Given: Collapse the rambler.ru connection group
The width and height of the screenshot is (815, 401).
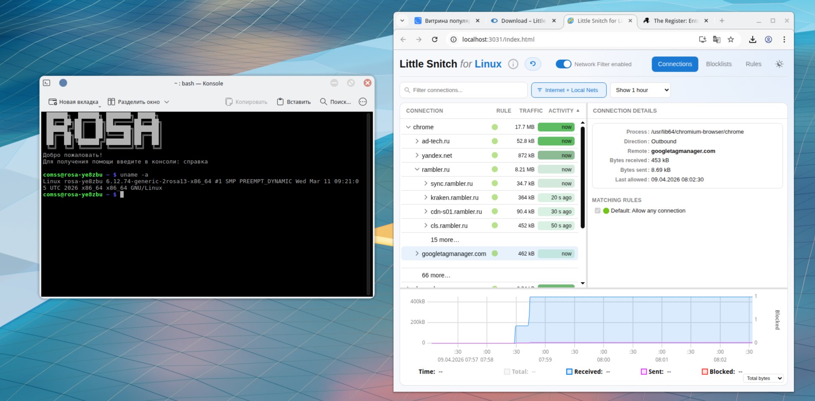Looking at the screenshot, I should (417, 170).
